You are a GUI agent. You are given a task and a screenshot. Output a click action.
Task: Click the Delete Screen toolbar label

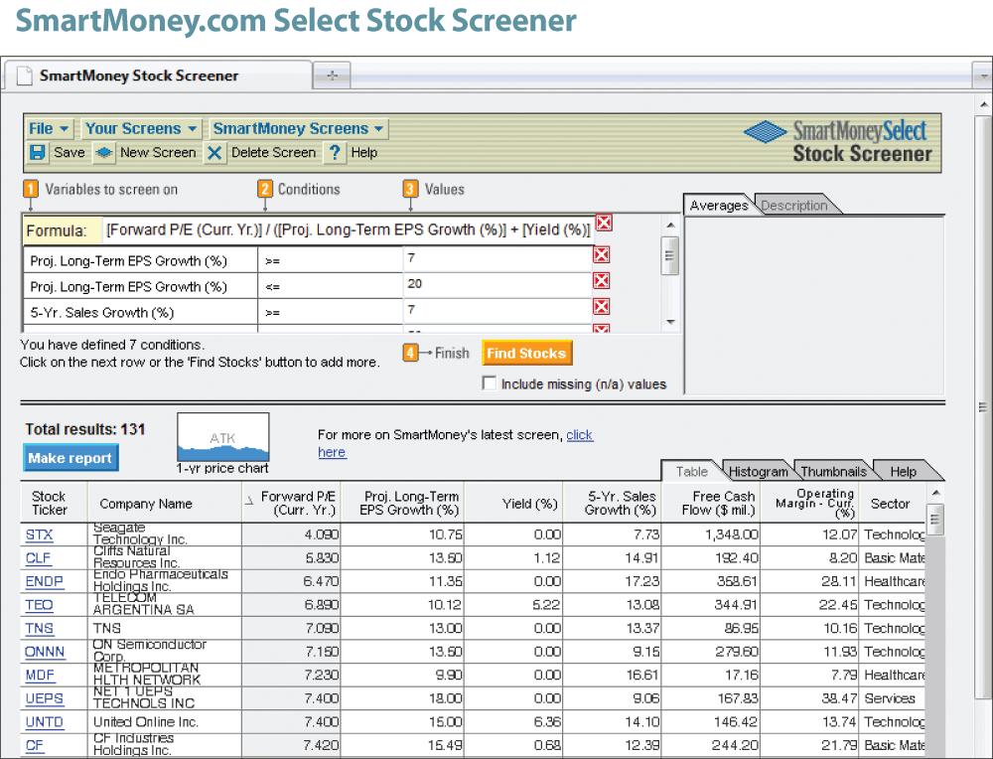pyautogui.click(x=274, y=153)
